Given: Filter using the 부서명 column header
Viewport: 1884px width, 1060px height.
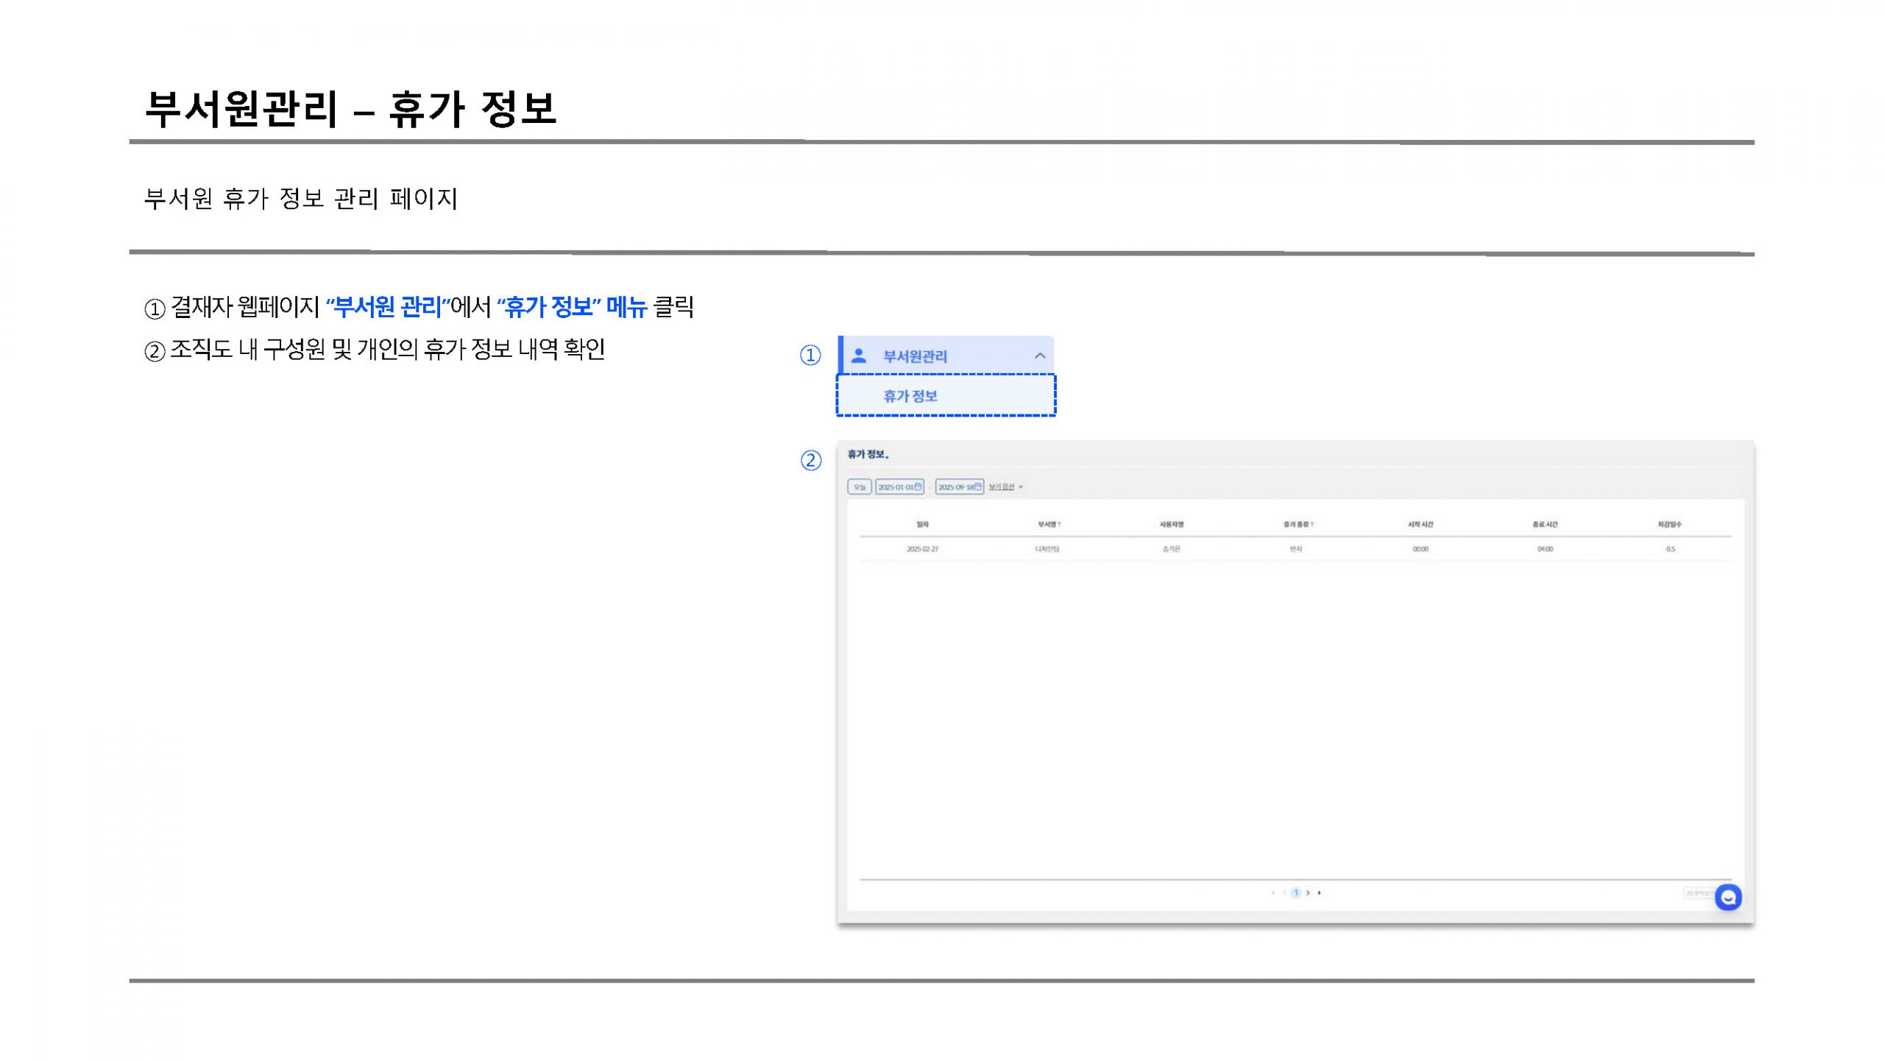Looking at the screenshot, I should (x=1049, y=524).
